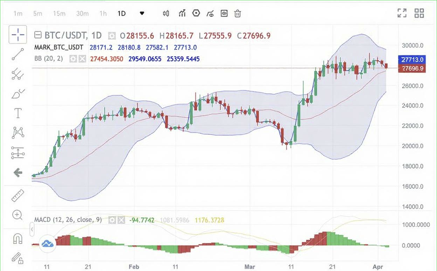The width and height of the screenshot is (437, 271).
Task: Open MACD indicator settings gear
Action: (x=112, y=220)
